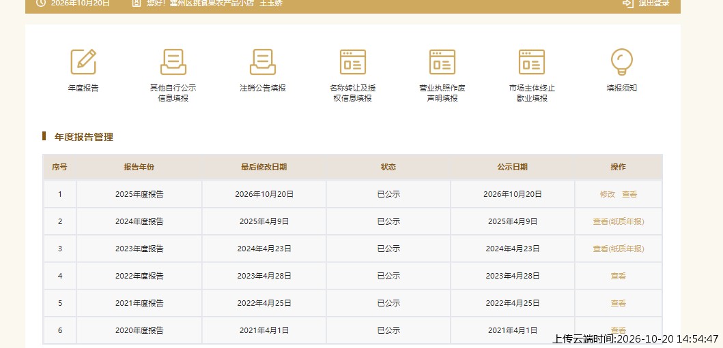Image resolution: width=723 pixels, height=348 pixels.
Task: Select the 2023年度报告 cell
Action: tap(139, 249)
